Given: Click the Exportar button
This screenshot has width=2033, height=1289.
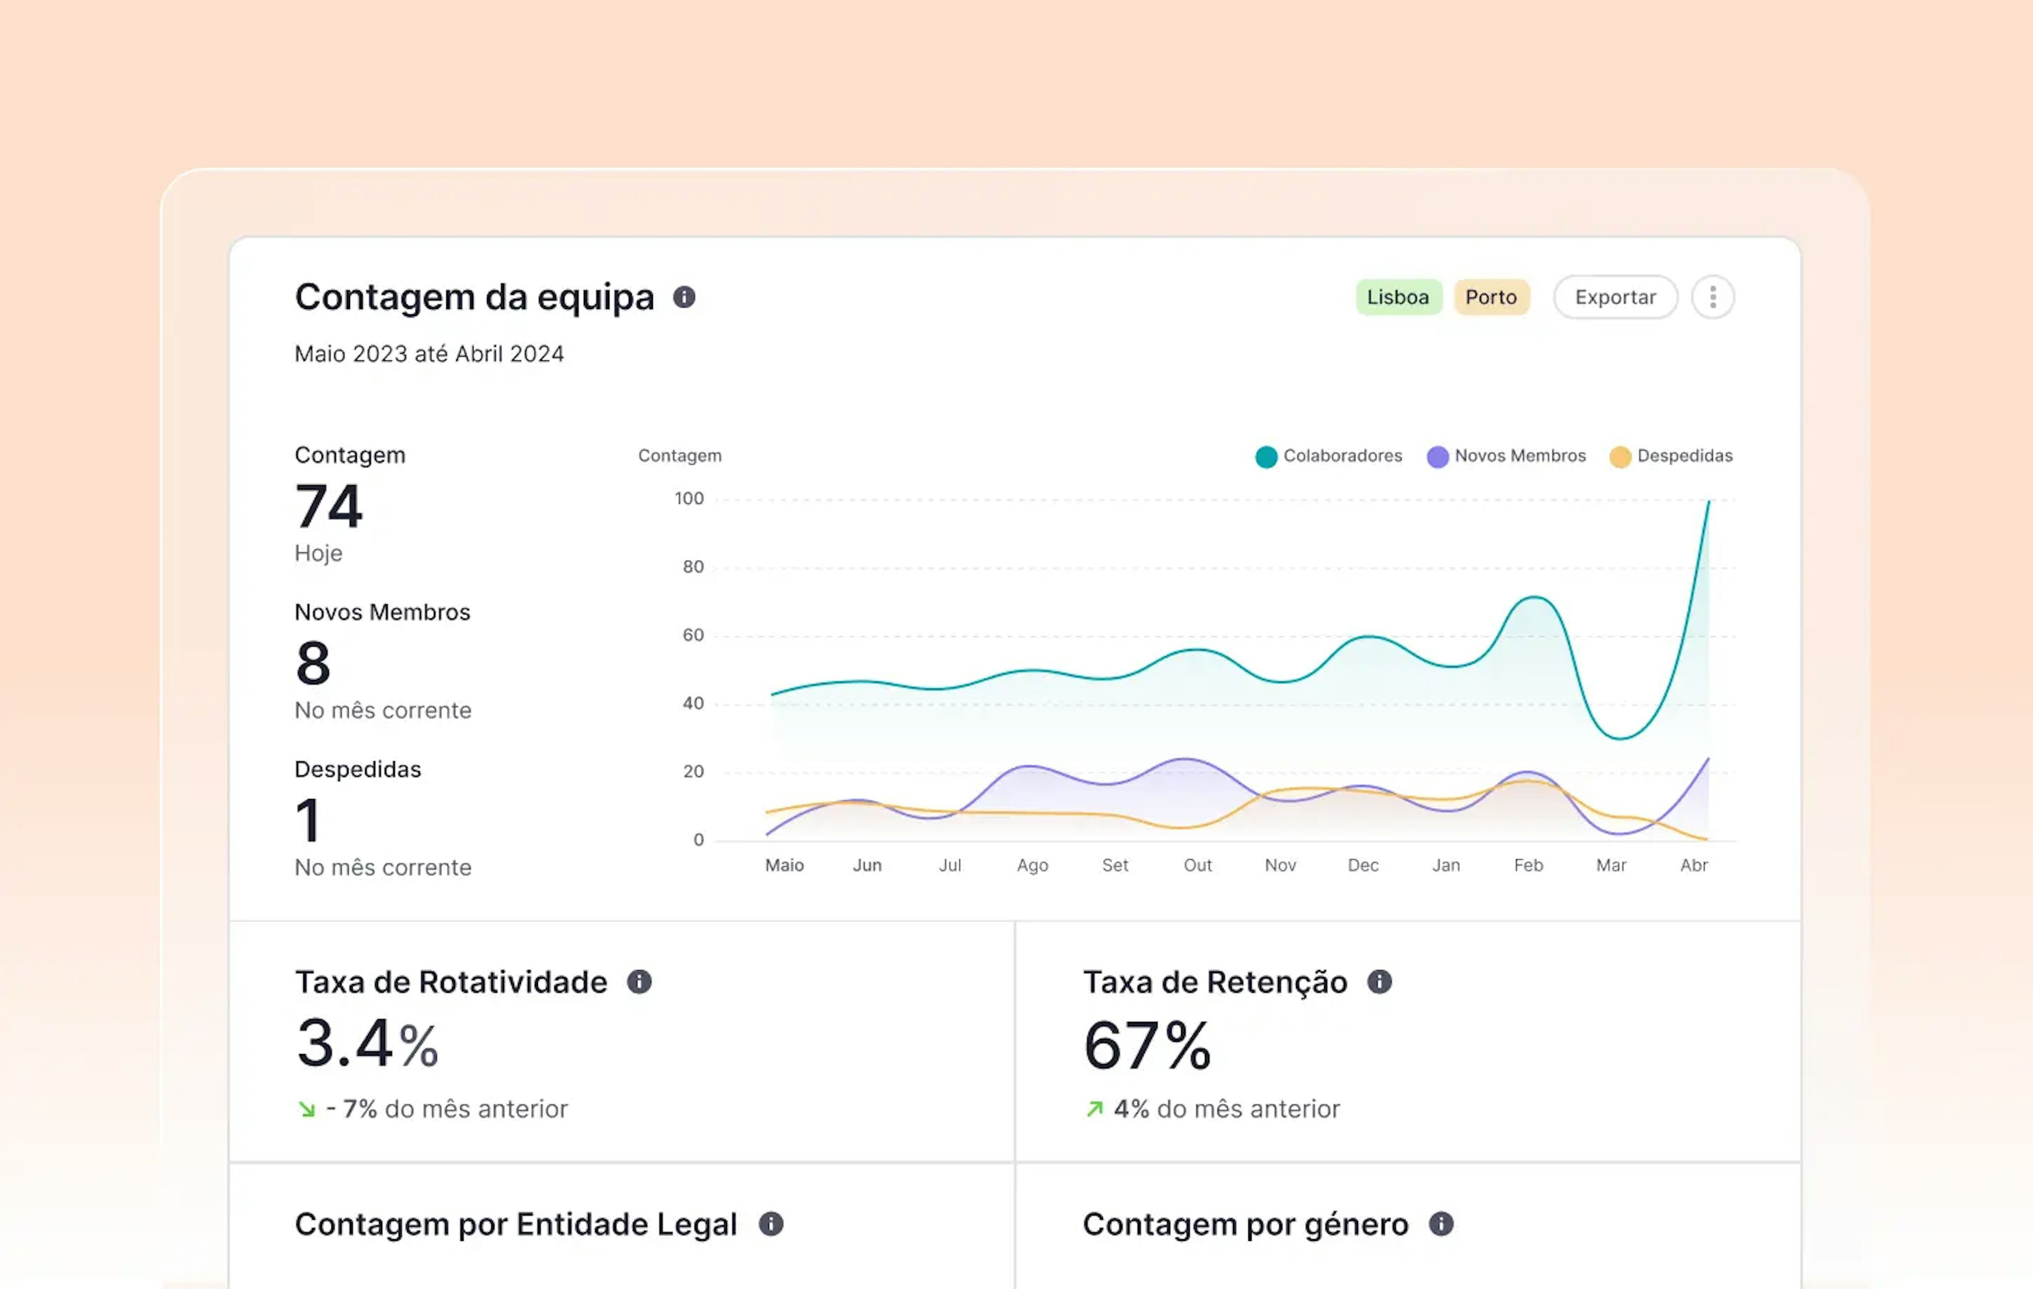Looking at the screenshot, I should click(x=1615, y=297).
